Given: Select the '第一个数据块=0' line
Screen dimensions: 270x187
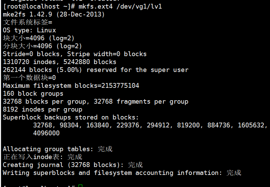Looking at the screenshot, I should coord(29,78).
